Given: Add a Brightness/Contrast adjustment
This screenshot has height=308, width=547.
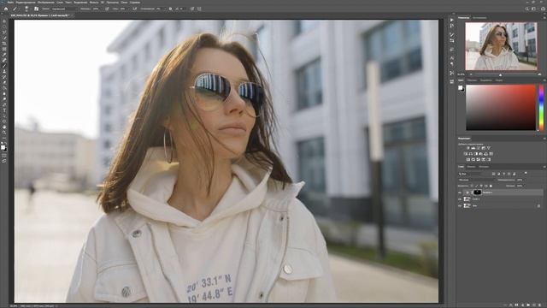Looking at the screenshot, I should pyautogui.click(x=468, y=148).
